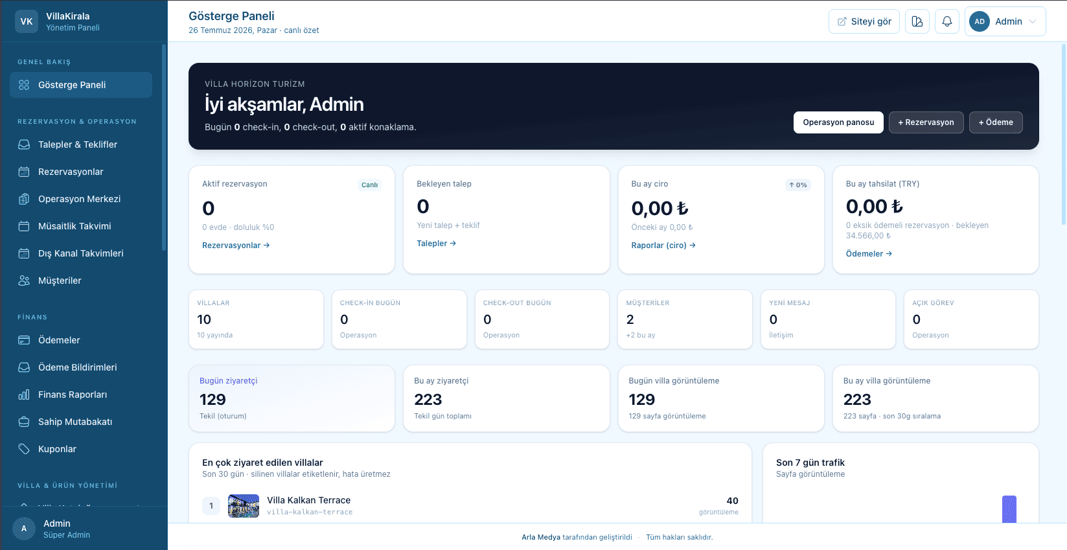Open the Talepler arrow link

click(x=437, y=244)
